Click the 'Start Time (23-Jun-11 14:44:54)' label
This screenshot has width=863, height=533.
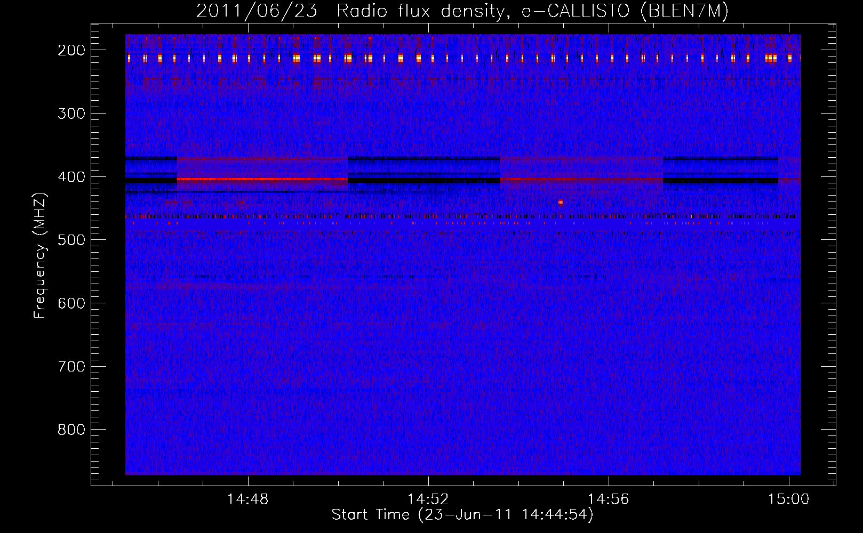click(462, 515)
